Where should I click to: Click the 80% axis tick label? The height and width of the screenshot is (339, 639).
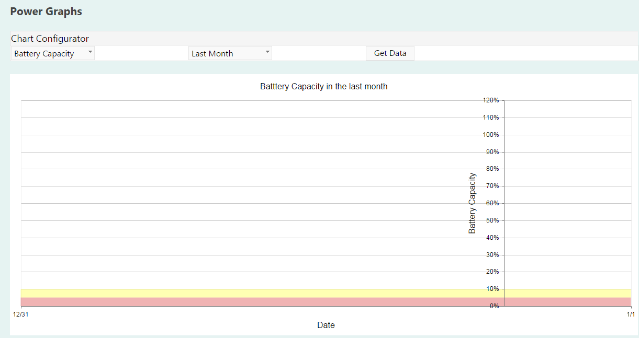tap(492, 169)
